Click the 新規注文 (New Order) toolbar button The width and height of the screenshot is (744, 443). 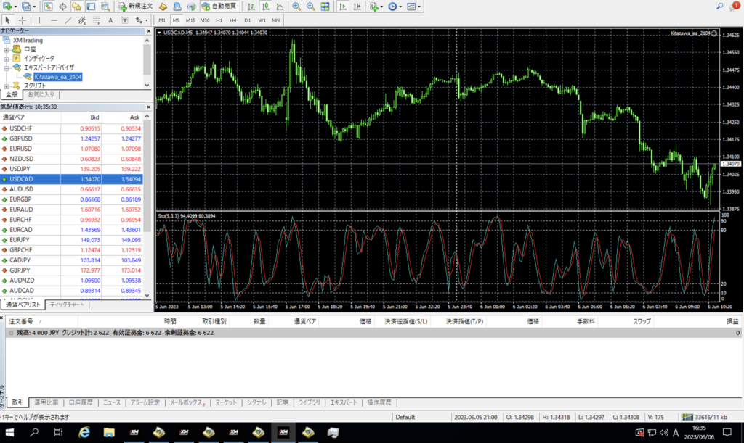(x=135, y=7)
